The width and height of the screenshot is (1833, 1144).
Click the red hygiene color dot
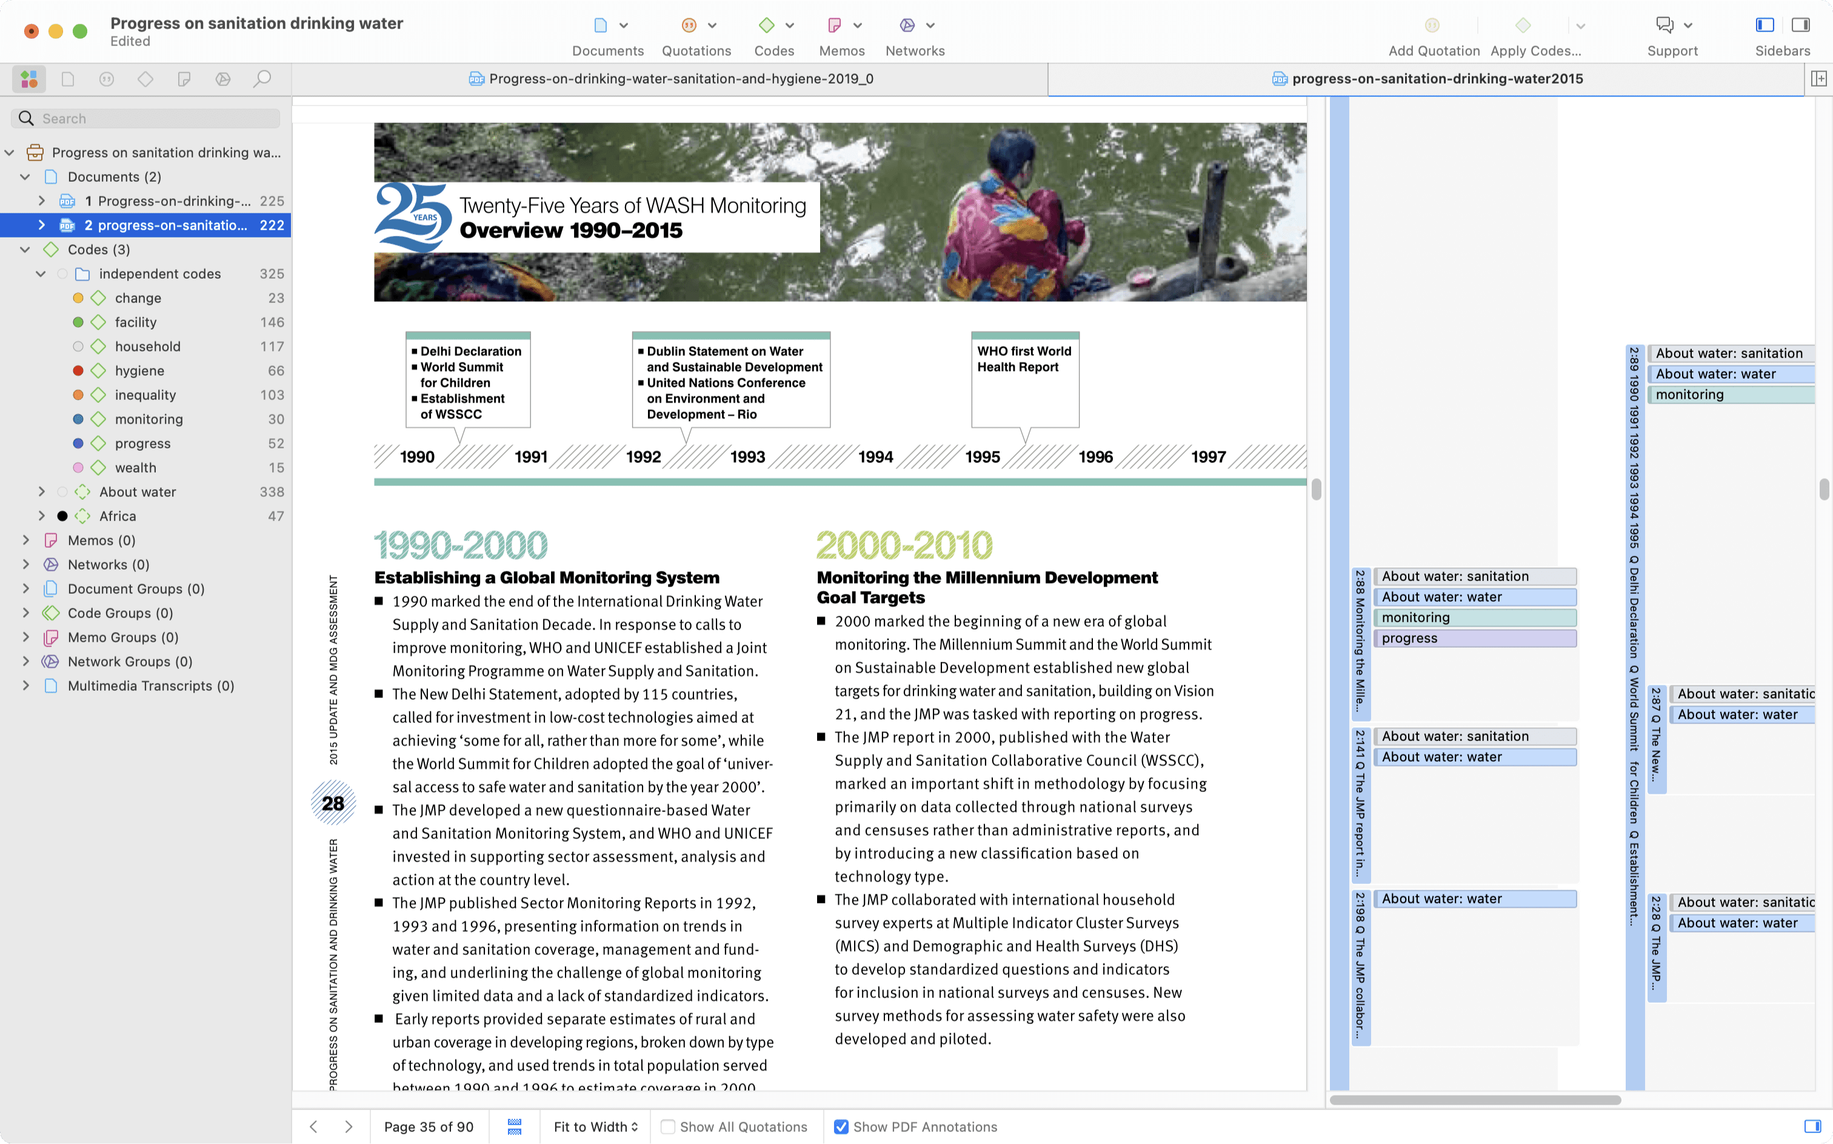78,371
